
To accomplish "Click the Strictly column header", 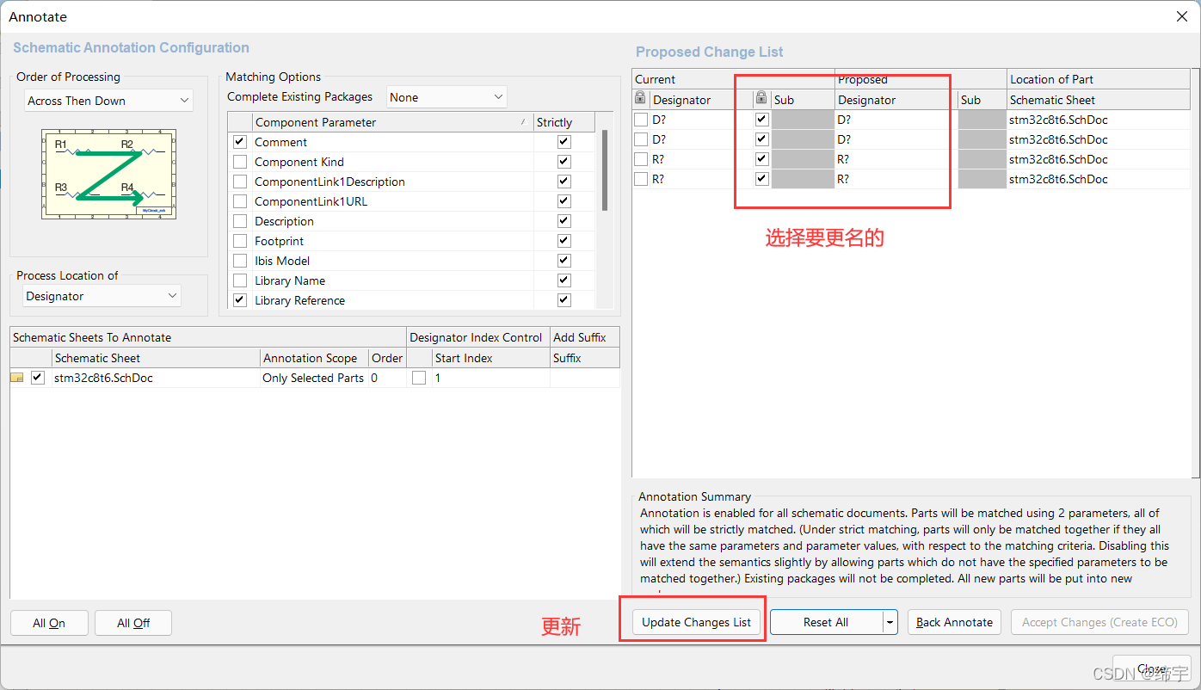I will (x=564, y=122).
